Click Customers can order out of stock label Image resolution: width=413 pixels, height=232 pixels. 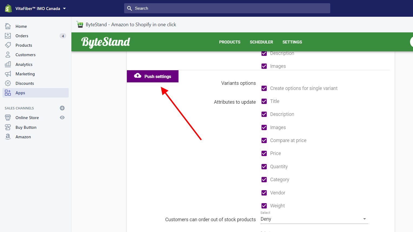pos(210,220)
